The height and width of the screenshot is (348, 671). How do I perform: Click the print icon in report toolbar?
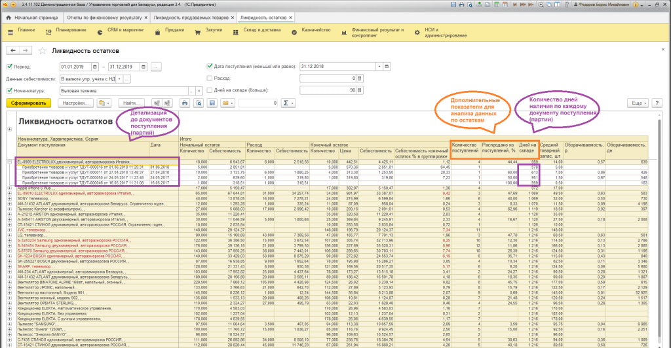[x=184, y=103]
